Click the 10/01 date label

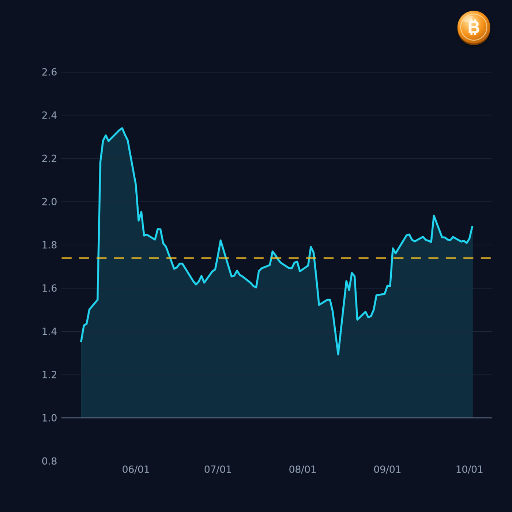469,470
